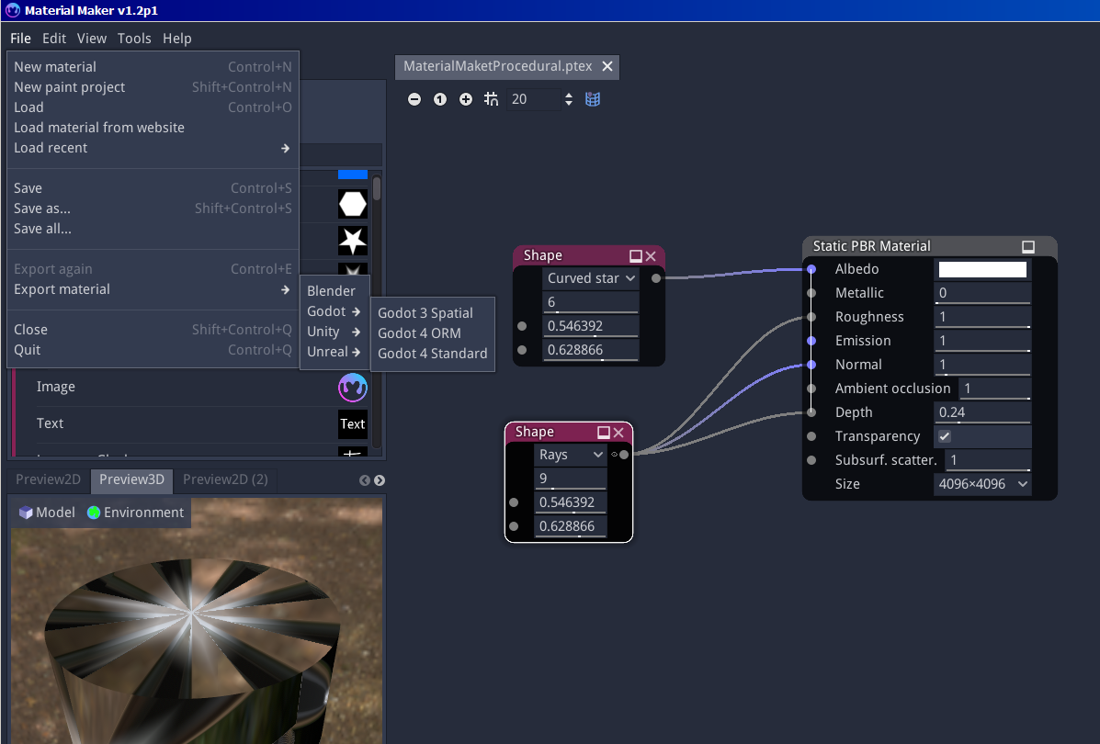Toggle the Transparency checkbox
The image size is (1100, 744).
point(944,436)
